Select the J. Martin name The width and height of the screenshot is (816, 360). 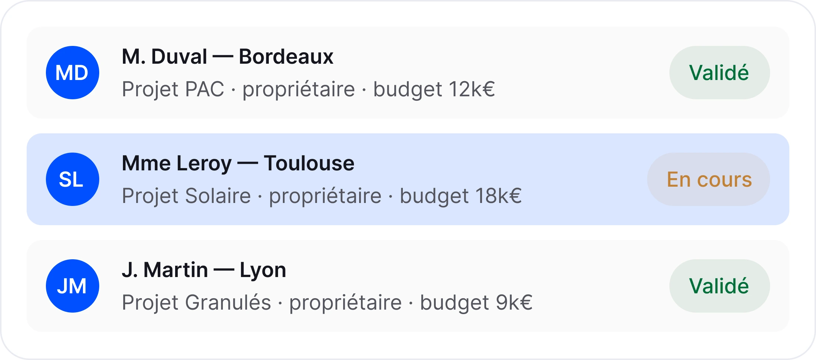point(165,270)
